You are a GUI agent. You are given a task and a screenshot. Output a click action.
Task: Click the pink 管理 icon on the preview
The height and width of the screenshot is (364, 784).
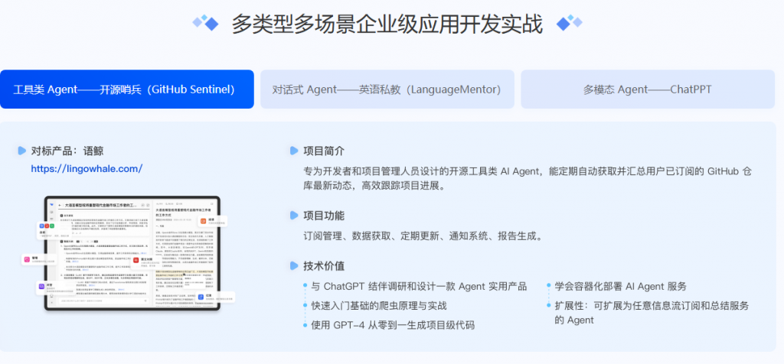(27, 261)
